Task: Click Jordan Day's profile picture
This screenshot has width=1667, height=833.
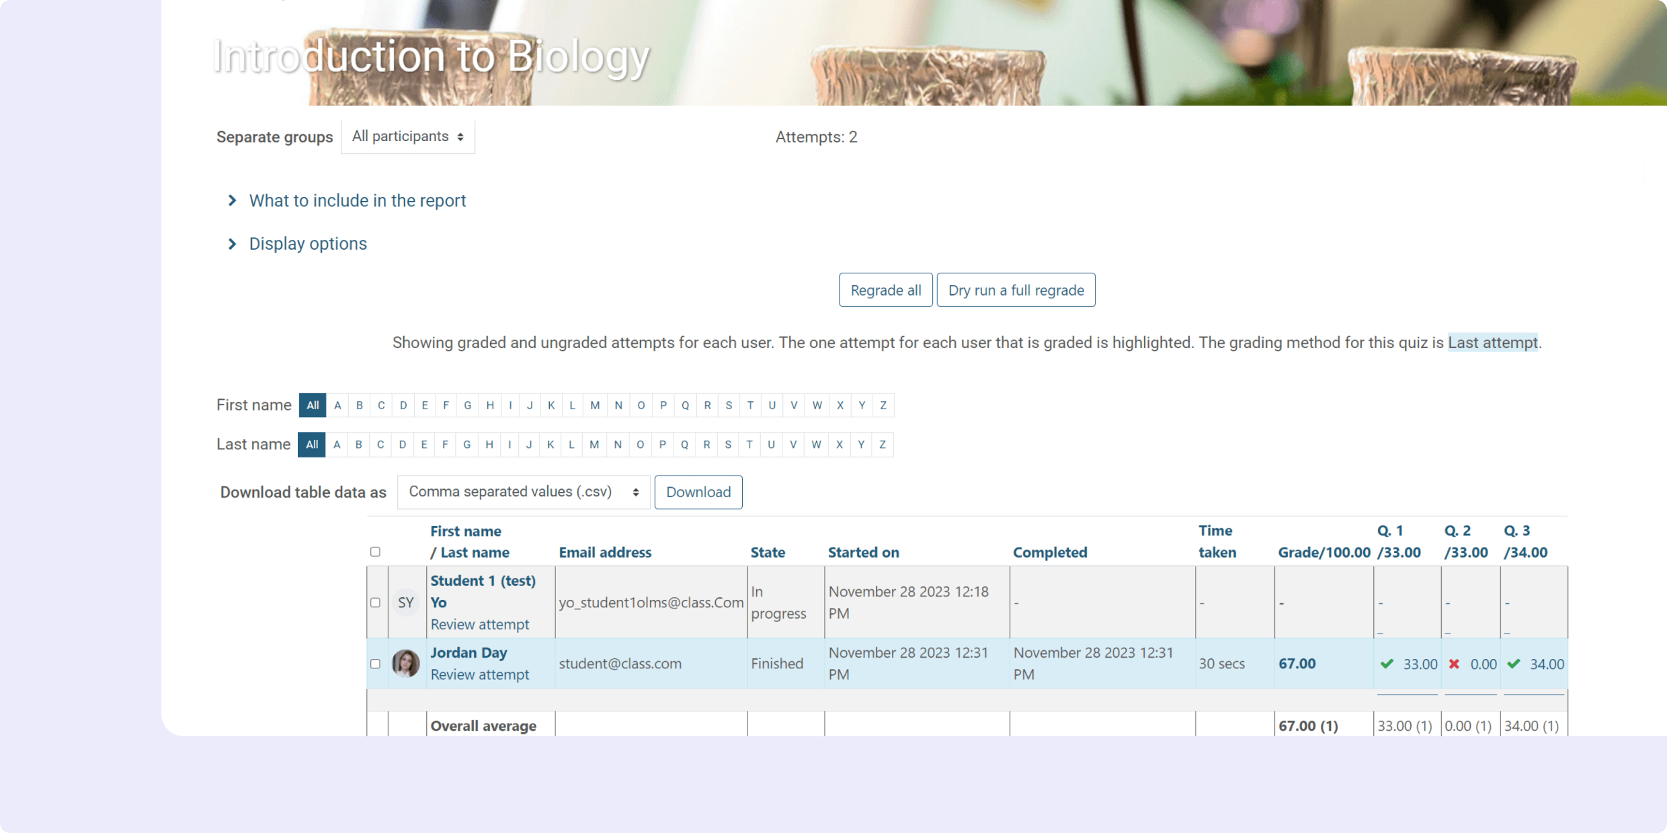Action: pos(406,663)
